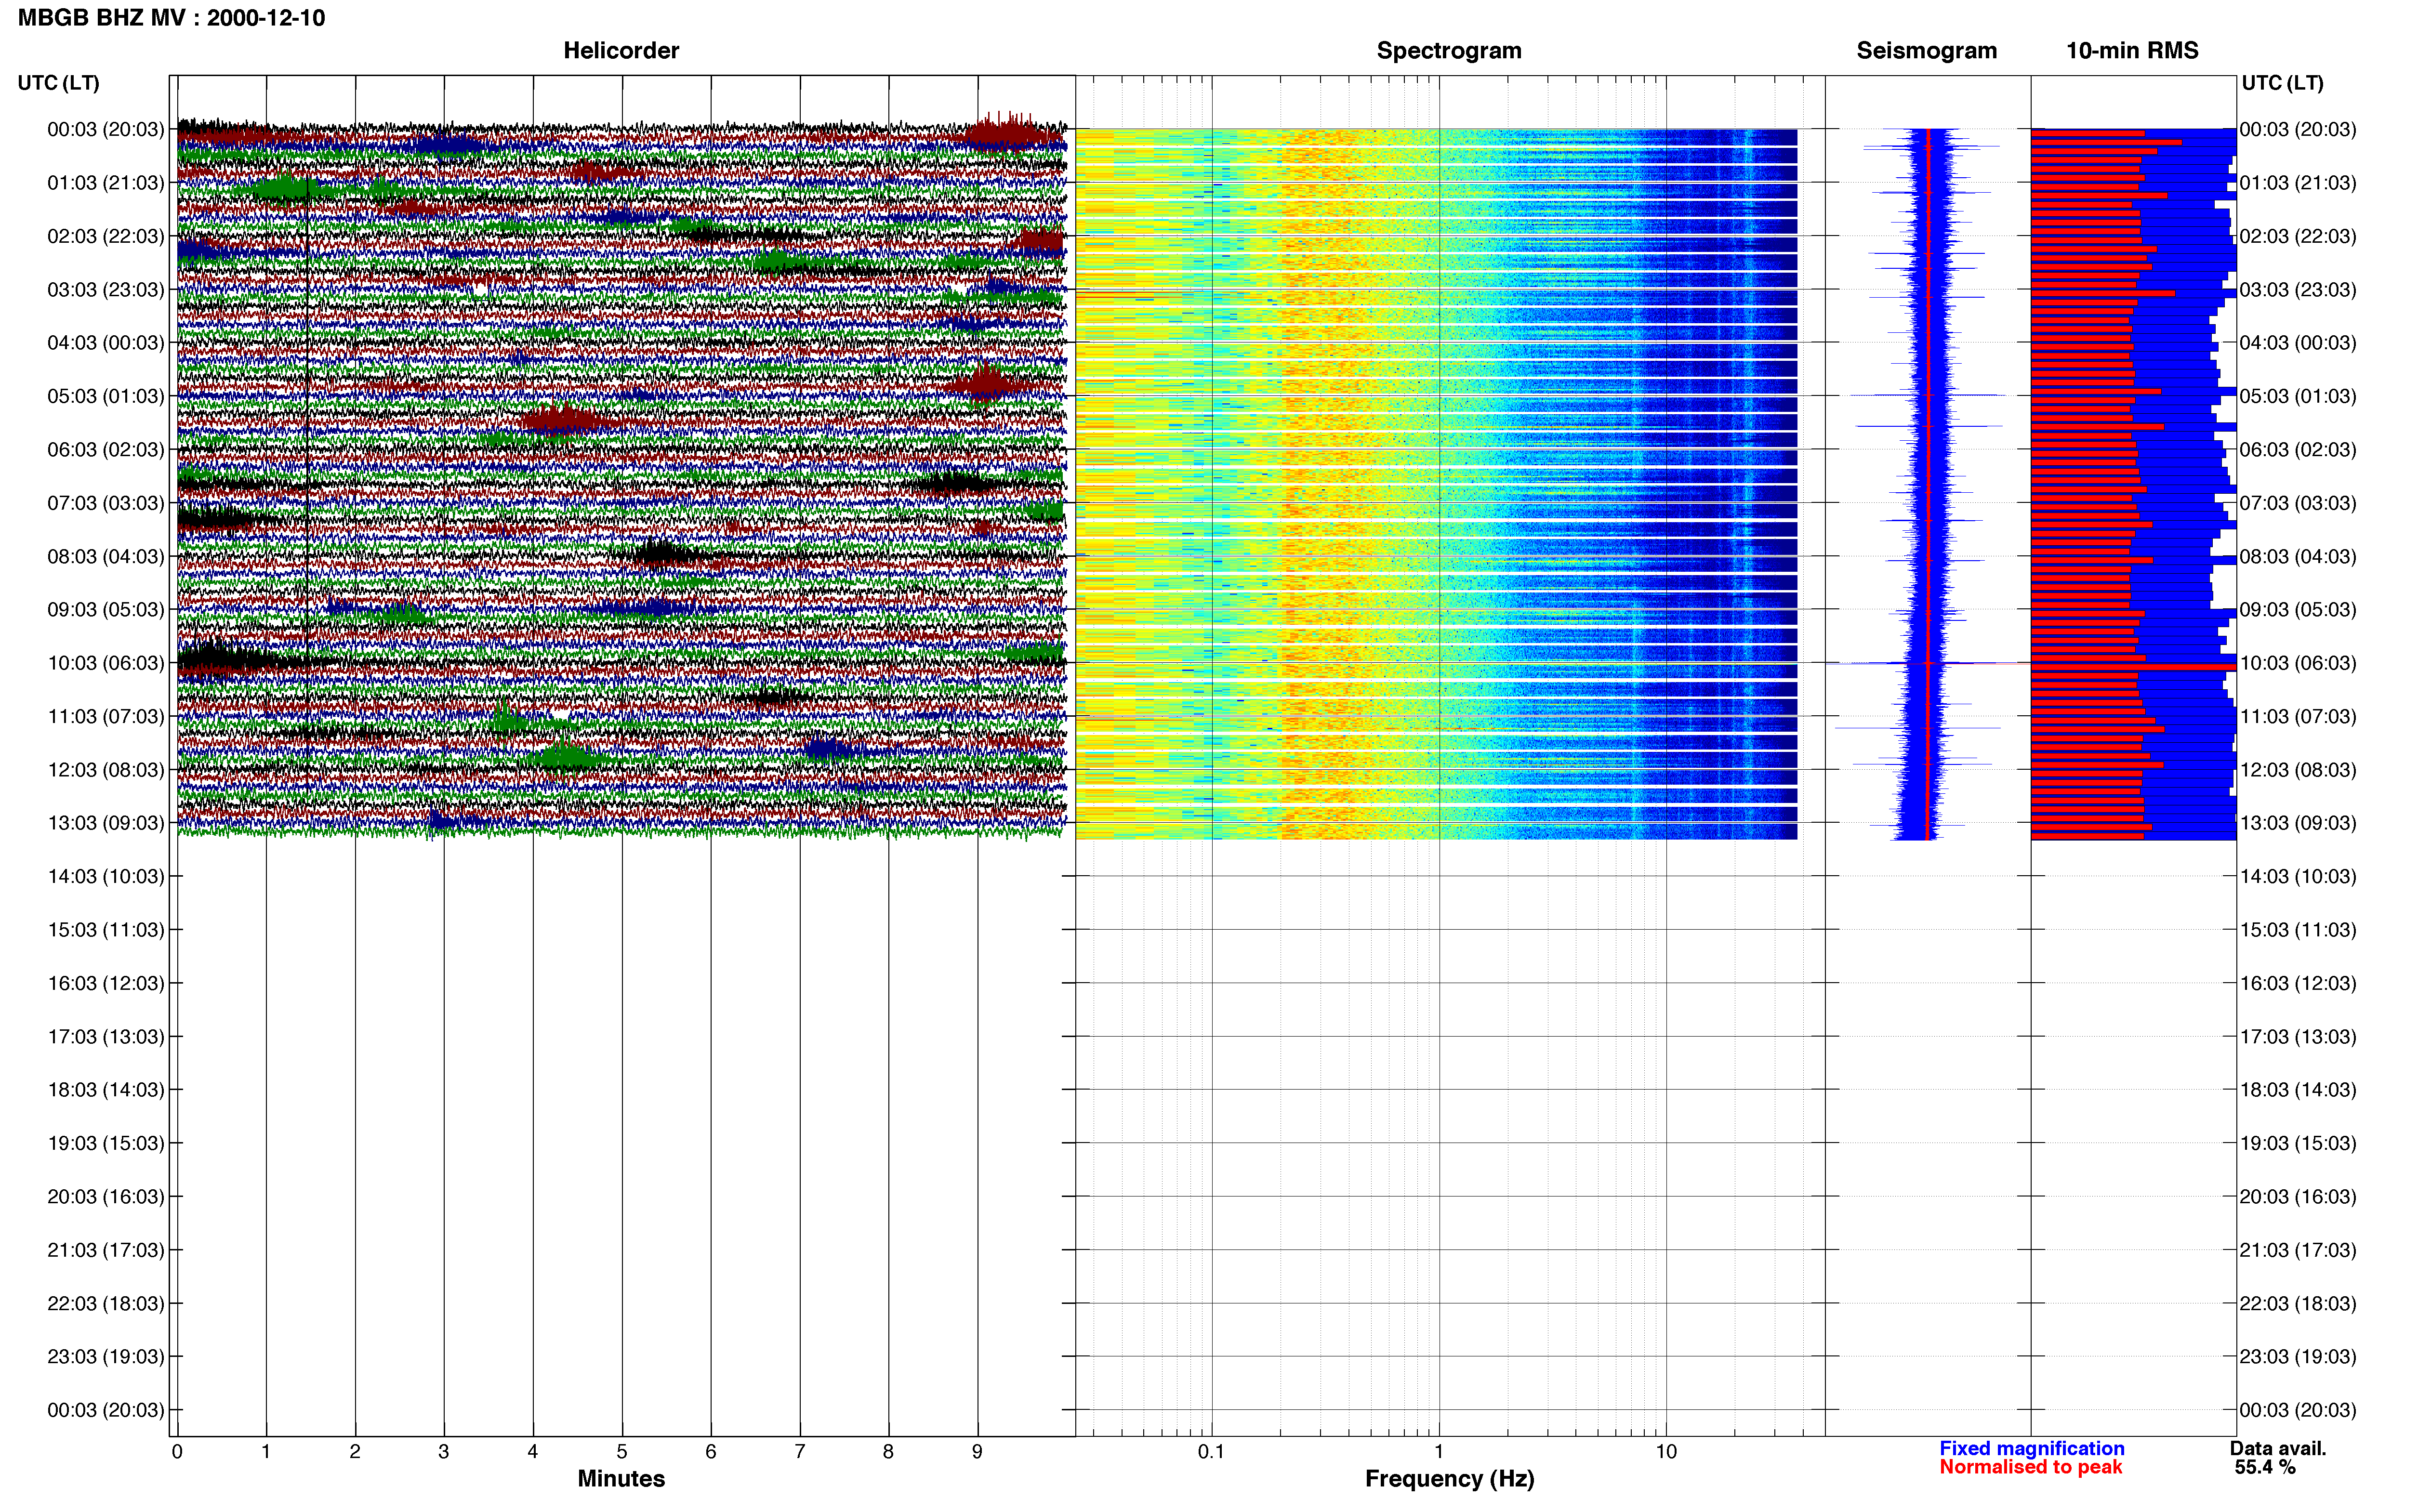The image size is (2418, 1512).
Task: Click 03:03 (23:03) on the Helicorder time axis
Action: tap(106, 290)
